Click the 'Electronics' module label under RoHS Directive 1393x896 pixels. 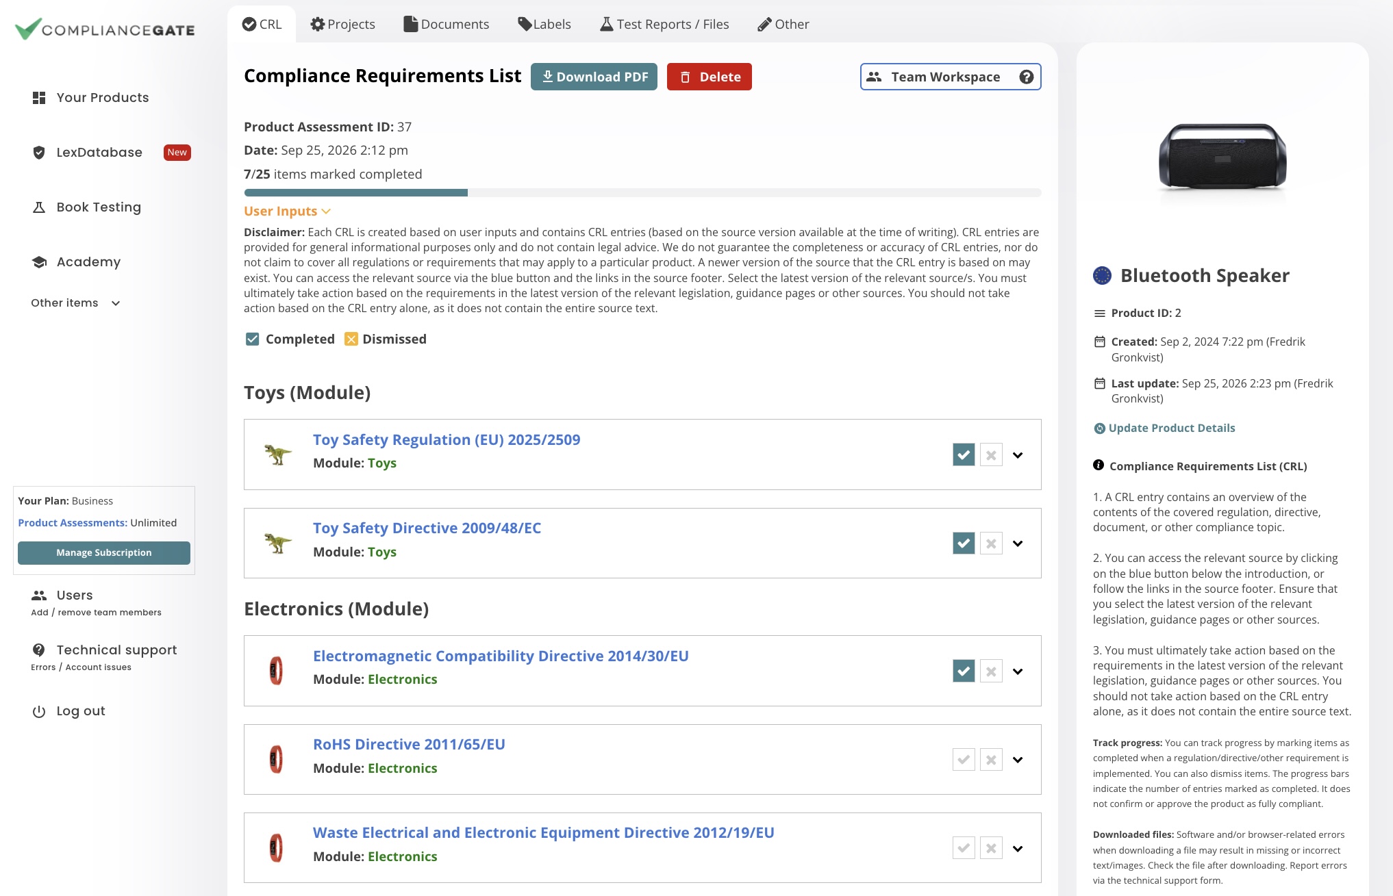(403, 769)
